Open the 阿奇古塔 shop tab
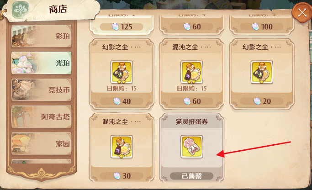 point(41,116)
